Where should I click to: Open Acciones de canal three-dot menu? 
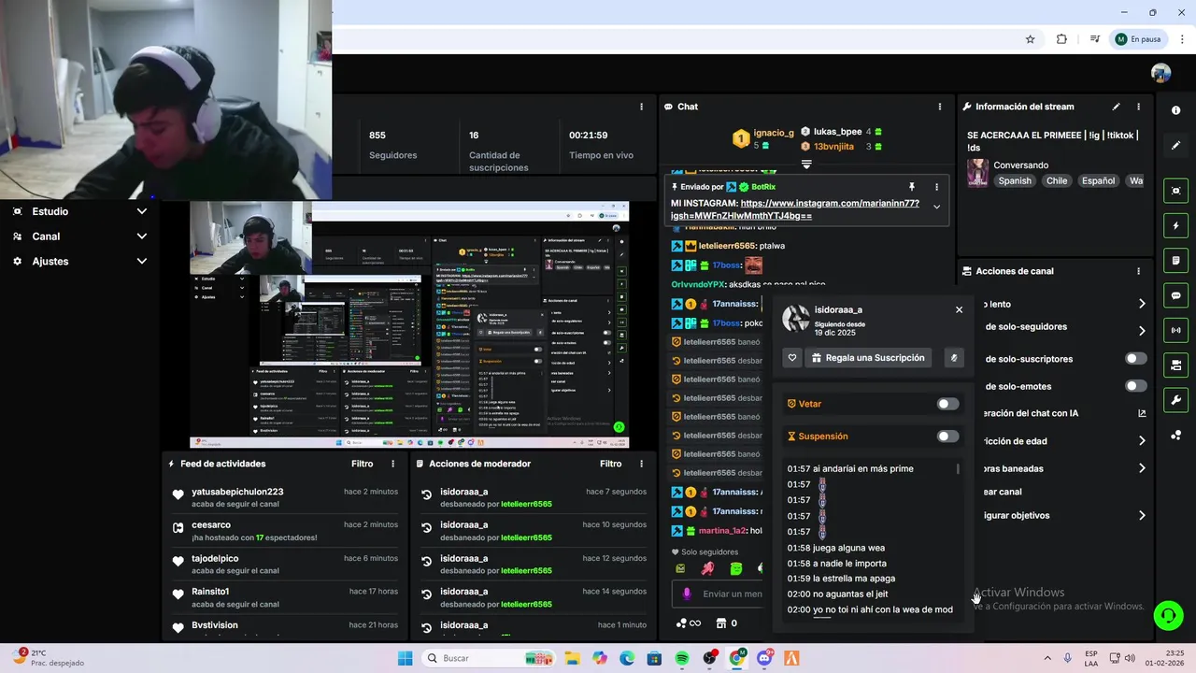coord(1138,271)
